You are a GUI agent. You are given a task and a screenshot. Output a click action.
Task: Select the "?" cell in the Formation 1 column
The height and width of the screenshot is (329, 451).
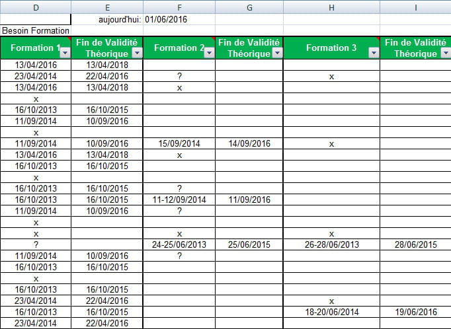[x=36, y=244]
